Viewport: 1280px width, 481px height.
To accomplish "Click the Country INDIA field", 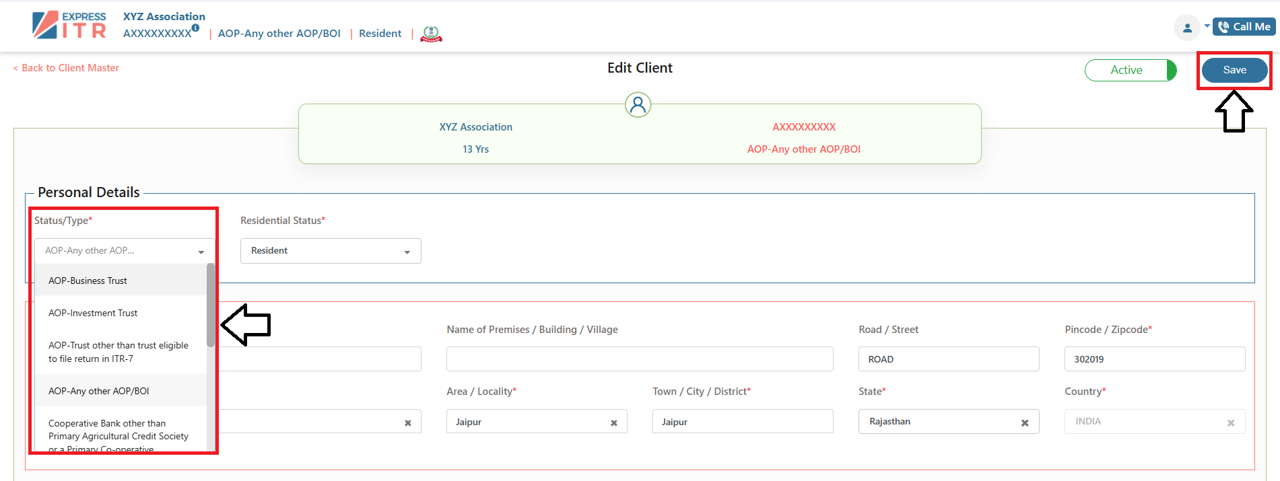I will point(1155,422).
